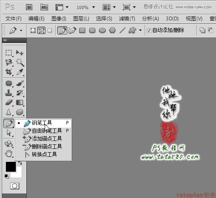Select the Magic Wand tool

[x=20, y=62]
